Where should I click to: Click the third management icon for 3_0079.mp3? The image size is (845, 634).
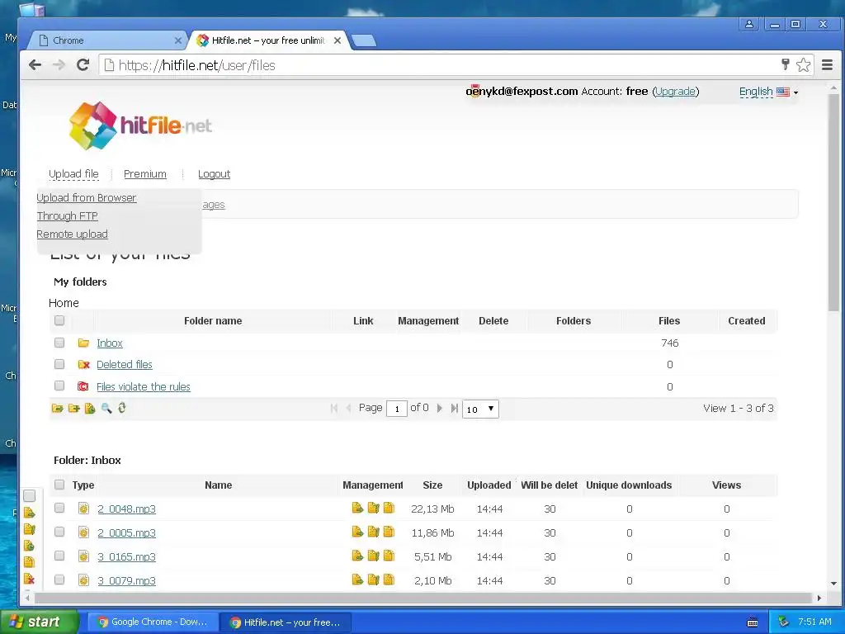389,580
